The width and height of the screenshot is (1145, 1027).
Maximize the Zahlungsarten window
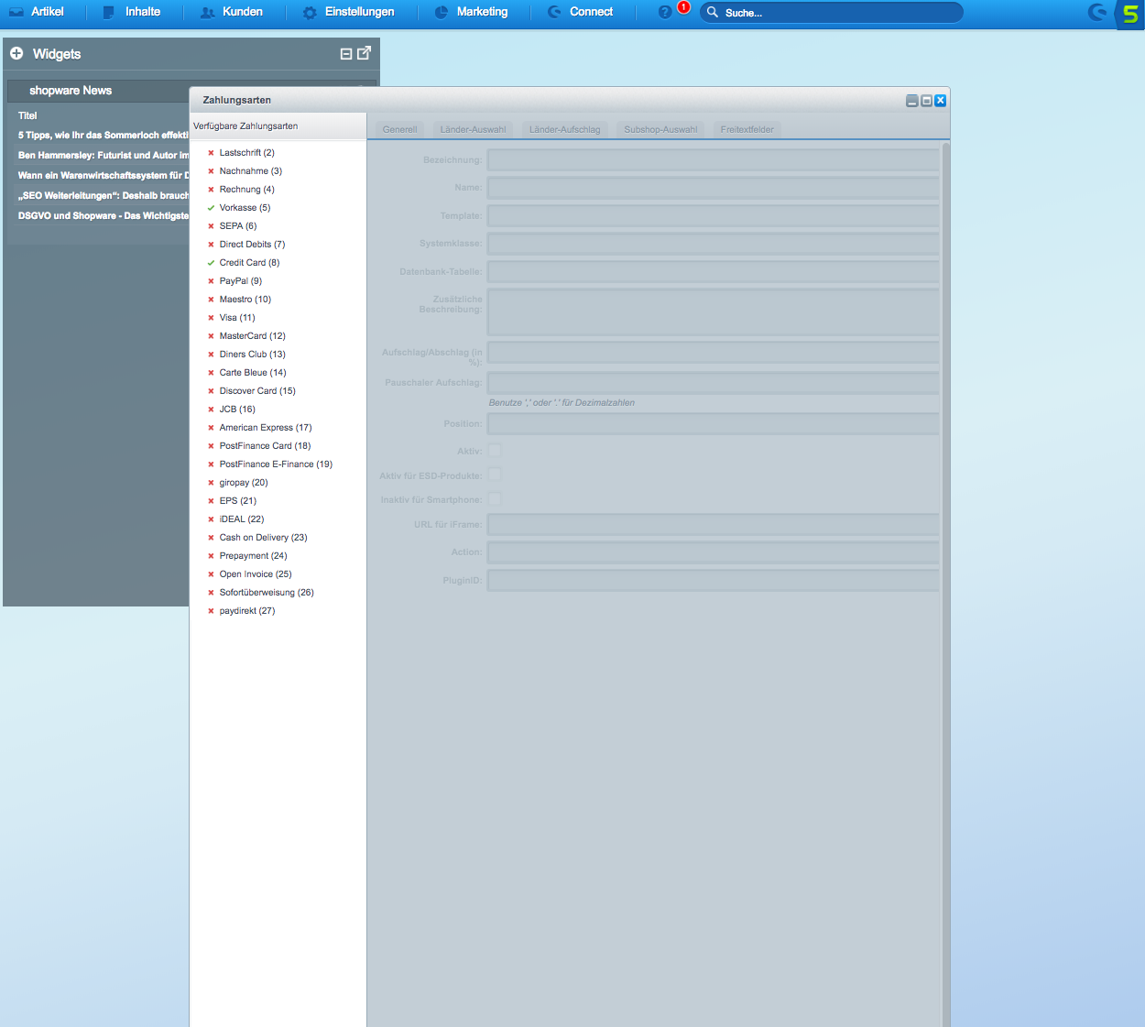926,101
